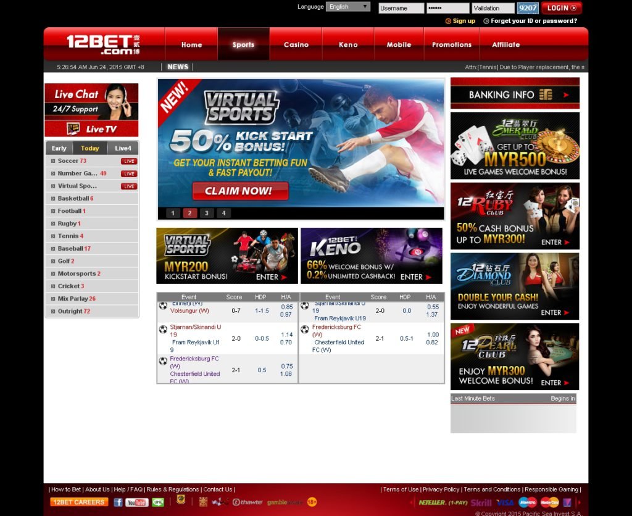Viewport: 632px width, 516px height.
Task: Click the VISA payment logo
Action: (505, 502)
